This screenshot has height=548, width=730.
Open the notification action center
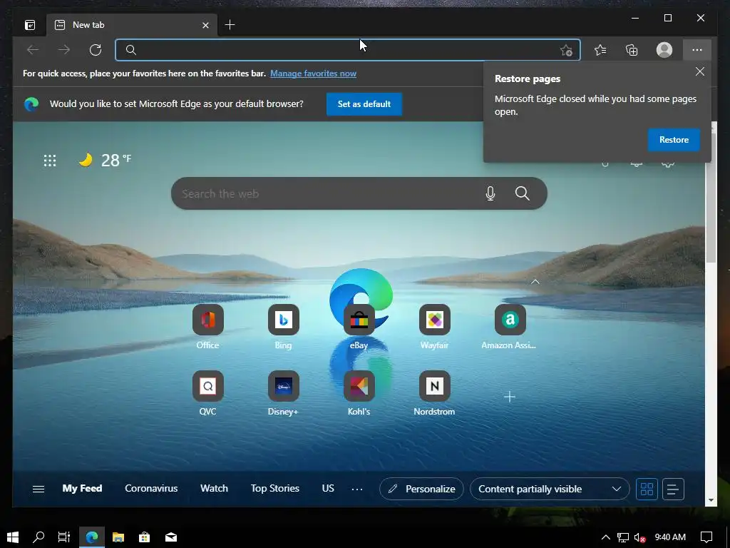[x=706, y=537]
